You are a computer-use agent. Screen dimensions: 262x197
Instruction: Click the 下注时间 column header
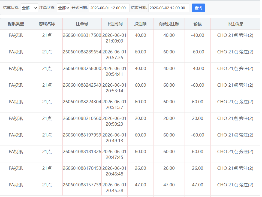click(115, 24)
